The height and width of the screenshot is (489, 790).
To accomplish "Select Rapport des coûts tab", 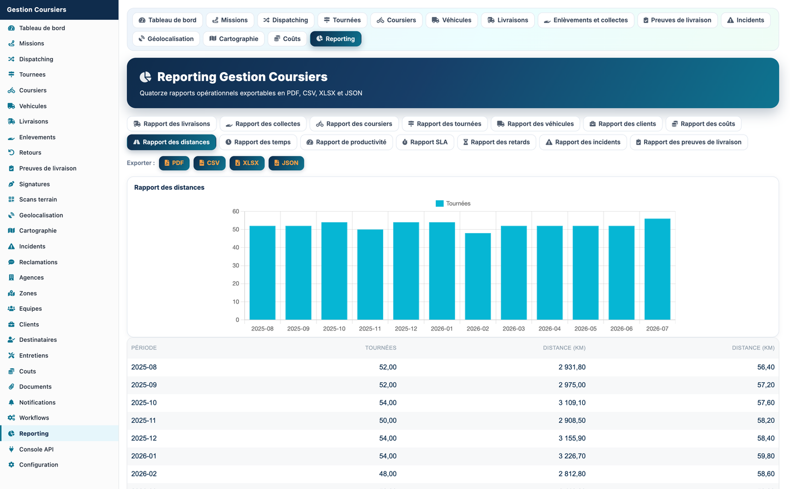I will (x=703, y=124).
